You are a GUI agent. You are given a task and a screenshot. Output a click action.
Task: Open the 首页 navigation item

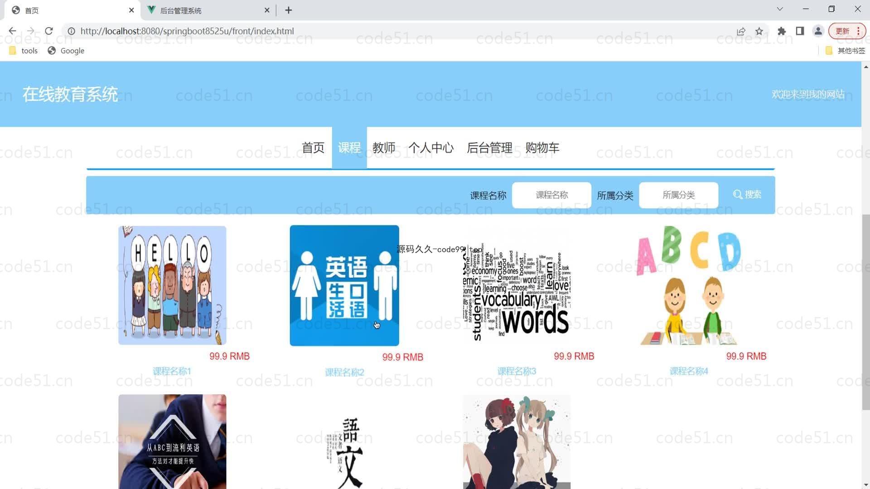313,148
